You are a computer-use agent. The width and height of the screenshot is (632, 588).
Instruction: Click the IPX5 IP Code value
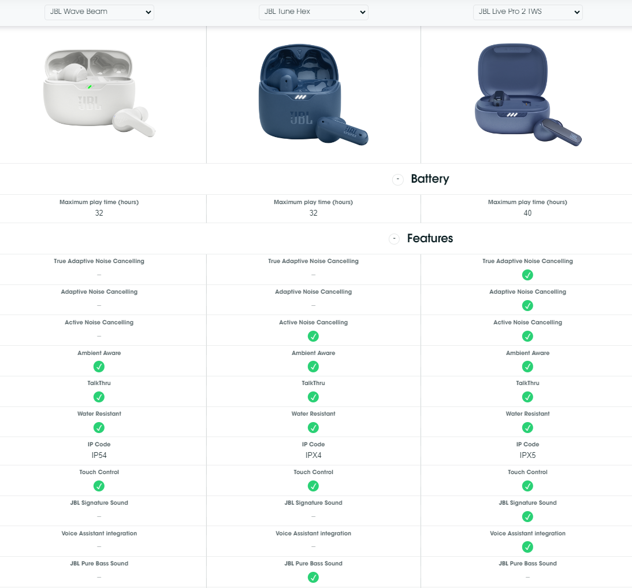[x=527, y=456]
